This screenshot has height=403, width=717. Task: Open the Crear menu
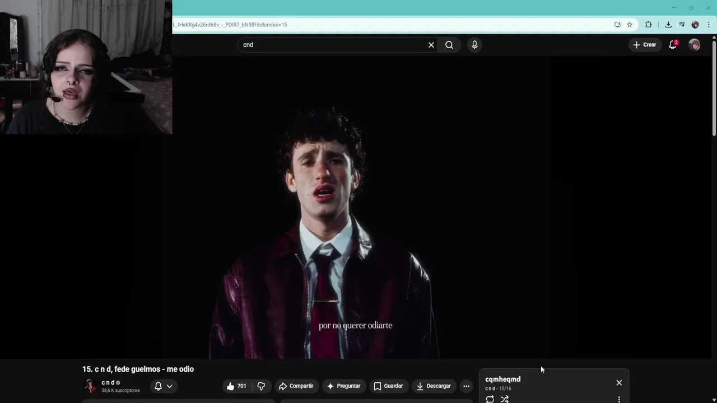(644, 45)
